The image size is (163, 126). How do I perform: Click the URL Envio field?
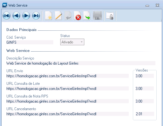click(68, 76)
